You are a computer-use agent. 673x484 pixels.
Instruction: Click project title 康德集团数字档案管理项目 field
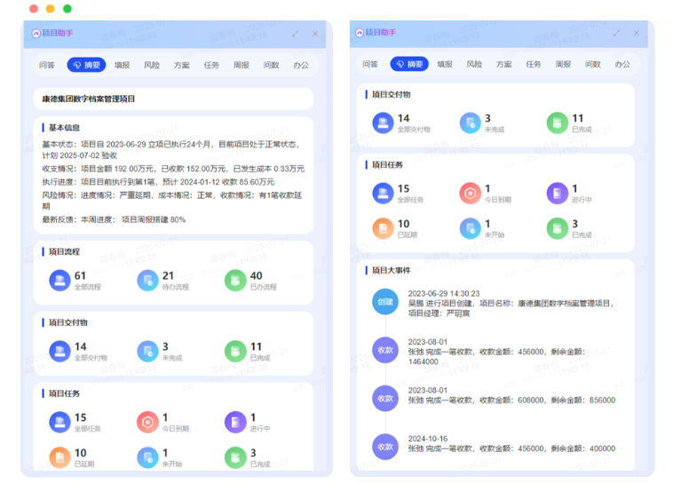173,99
